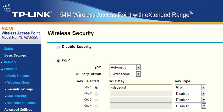Image resolution: width=223 pixels, height=112 pixels.
Task: Choose Key 1 radio button
Action: 96,88
